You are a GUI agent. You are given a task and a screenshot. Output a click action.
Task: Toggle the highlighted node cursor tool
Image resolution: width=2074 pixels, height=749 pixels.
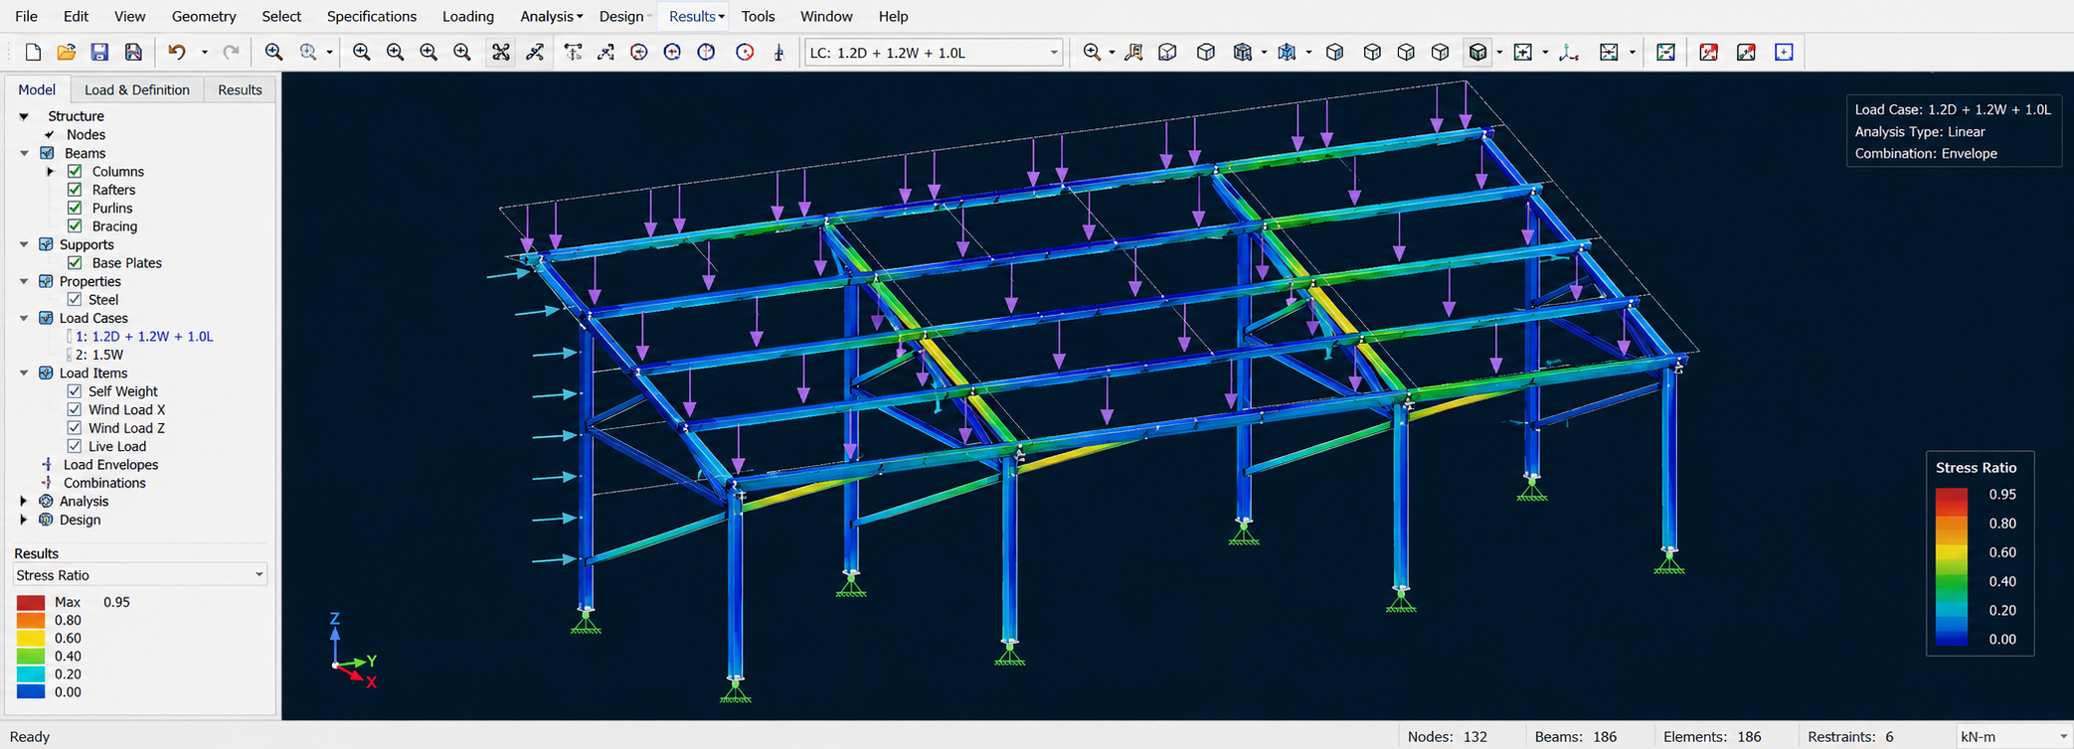coord(501,53)
